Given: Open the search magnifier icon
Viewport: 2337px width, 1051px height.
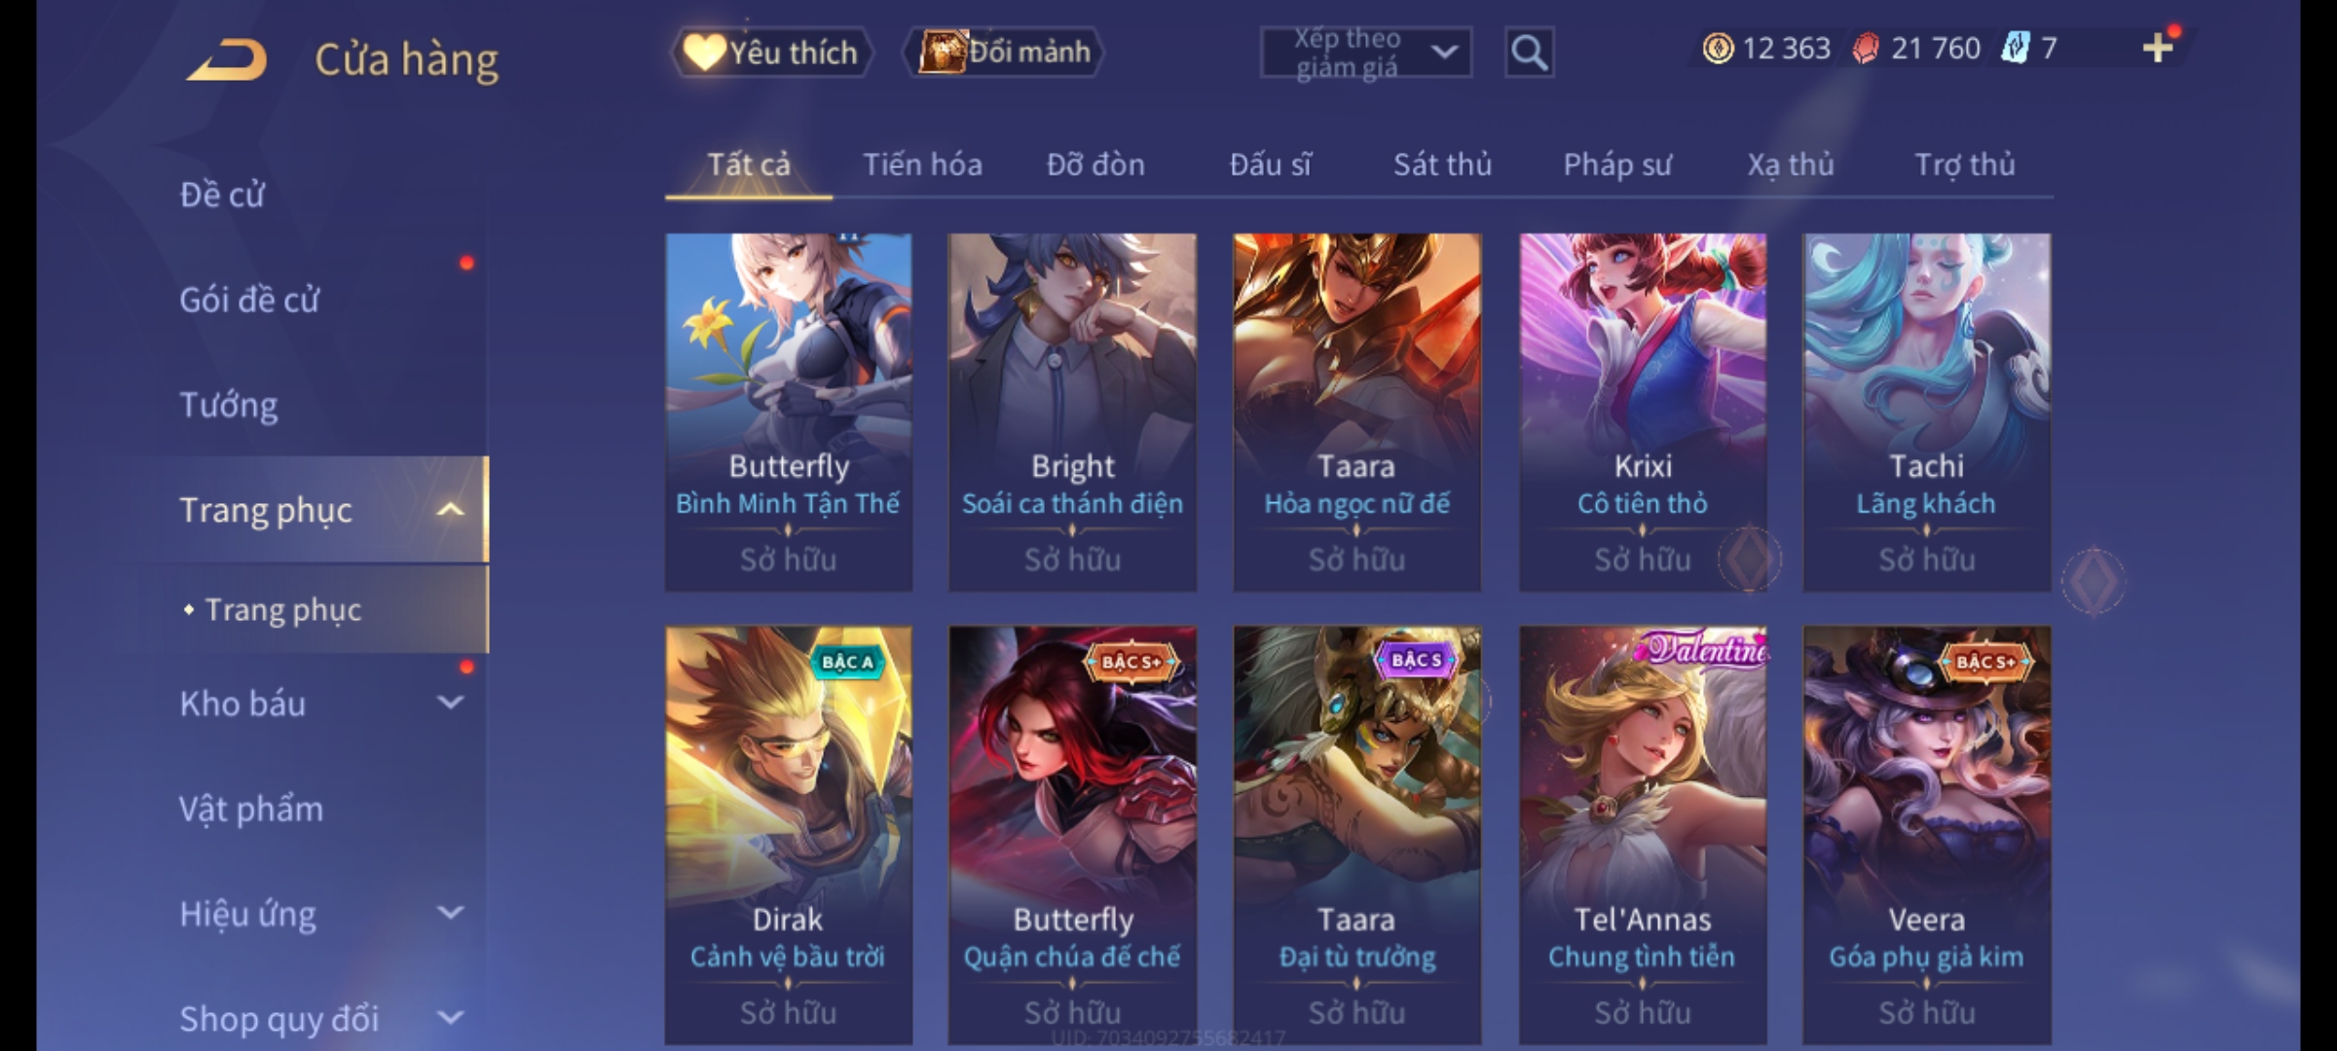Looking at the screenshot, I should (x=1529, y=53).
